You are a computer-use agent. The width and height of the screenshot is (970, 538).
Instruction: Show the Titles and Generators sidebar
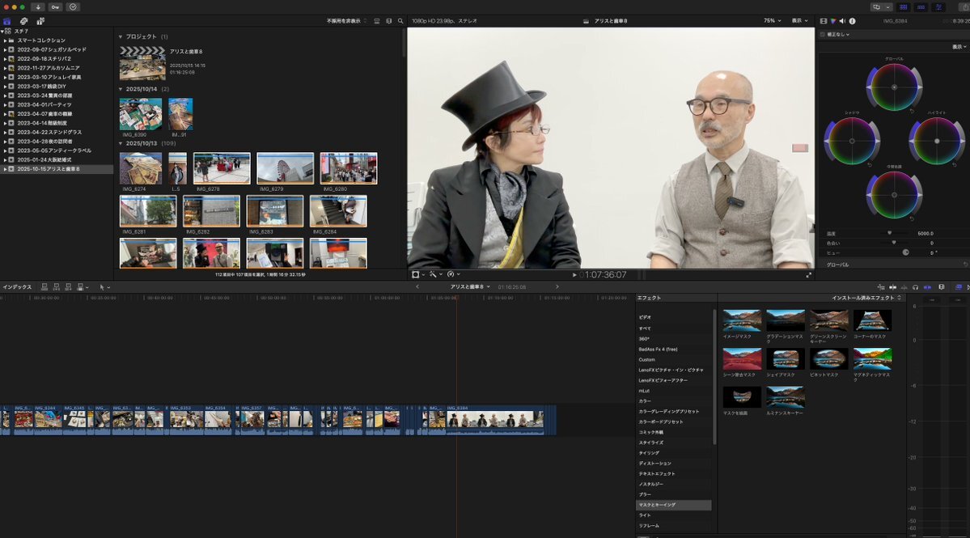pyautogui.click(x=40, y=21)
